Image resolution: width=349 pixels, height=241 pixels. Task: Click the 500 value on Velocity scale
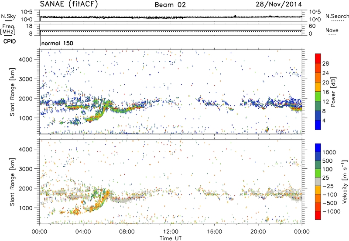point(328,161)
